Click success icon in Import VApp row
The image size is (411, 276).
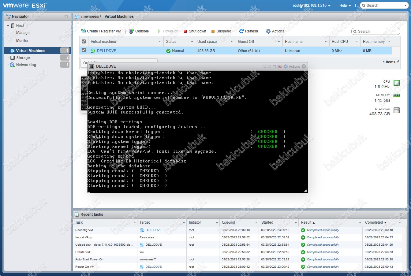[x=303, y=237]
